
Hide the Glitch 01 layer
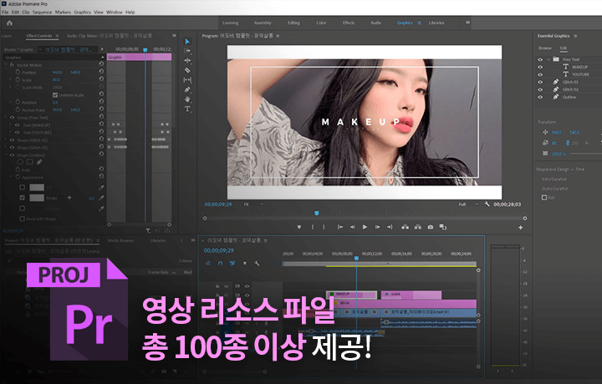540,82
